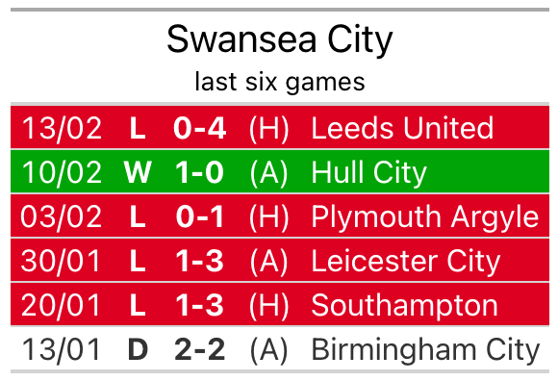
Task: Click the W result for Hull City
Action: click(138, 172)
